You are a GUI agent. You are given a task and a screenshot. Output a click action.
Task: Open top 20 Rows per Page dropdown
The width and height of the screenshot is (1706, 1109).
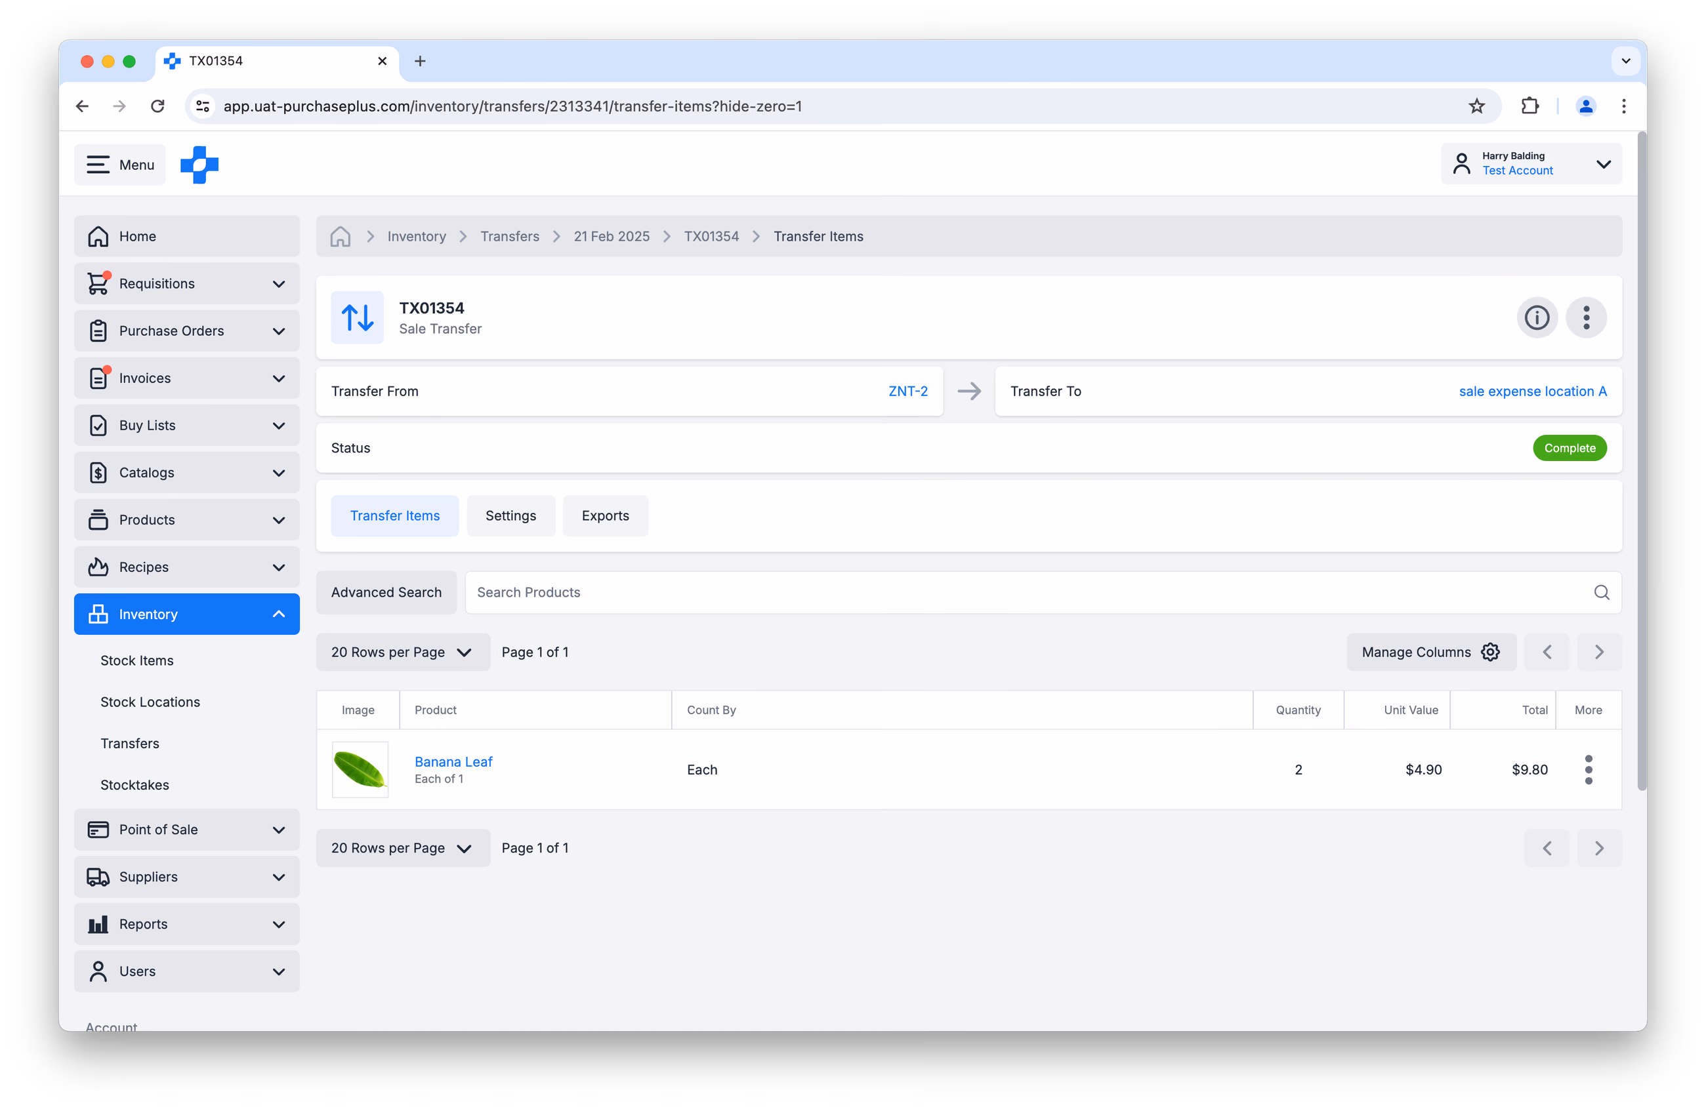[x=403, y=652]
